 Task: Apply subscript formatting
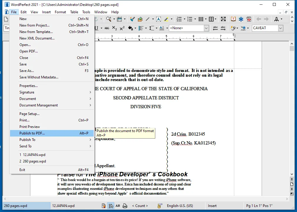click(x=114, y=28)
